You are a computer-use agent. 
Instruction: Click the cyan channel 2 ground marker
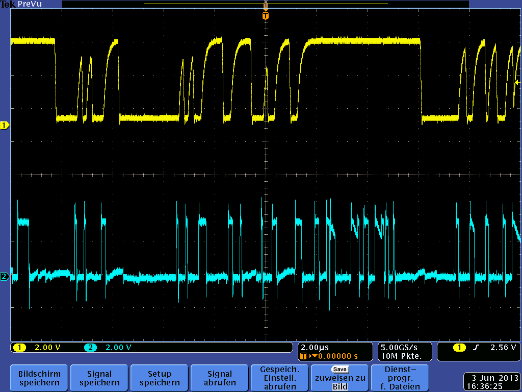pyautogui.click(x=5, y=277)
